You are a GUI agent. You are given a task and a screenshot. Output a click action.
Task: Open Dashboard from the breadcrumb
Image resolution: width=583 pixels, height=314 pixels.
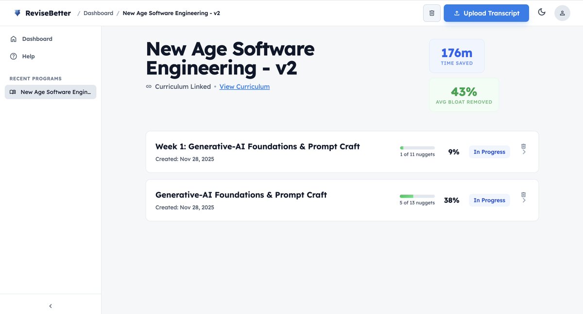coord(98,13)
